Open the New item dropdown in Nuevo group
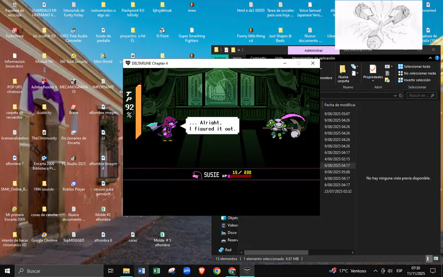The image size is (443, 277). click(354, 66)
